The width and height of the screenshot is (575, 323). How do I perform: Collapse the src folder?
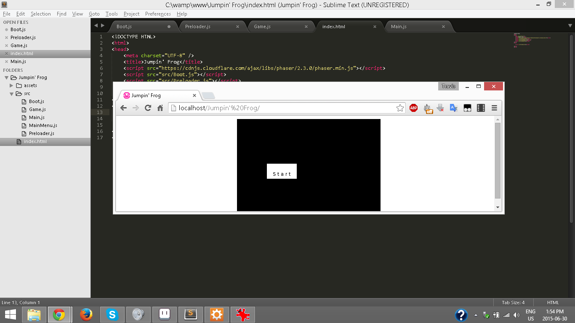(x=12, y=94)
